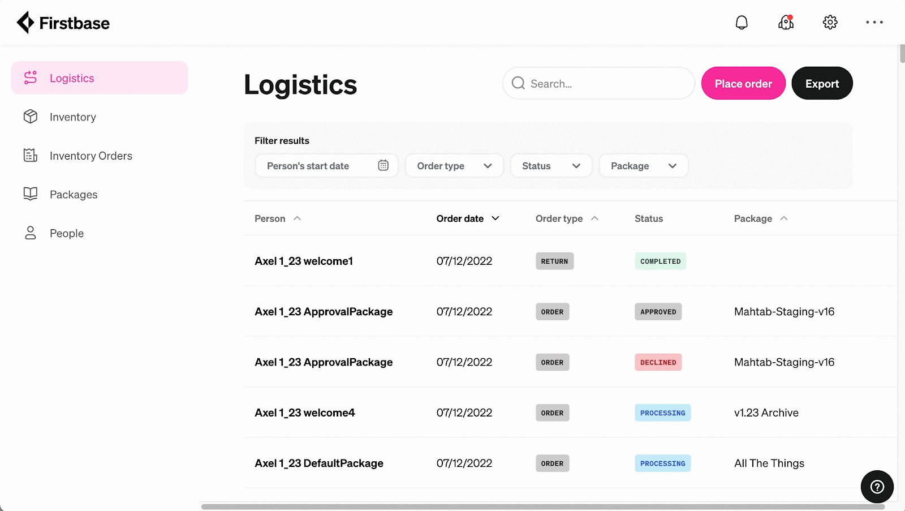Click the Export button

822,83
